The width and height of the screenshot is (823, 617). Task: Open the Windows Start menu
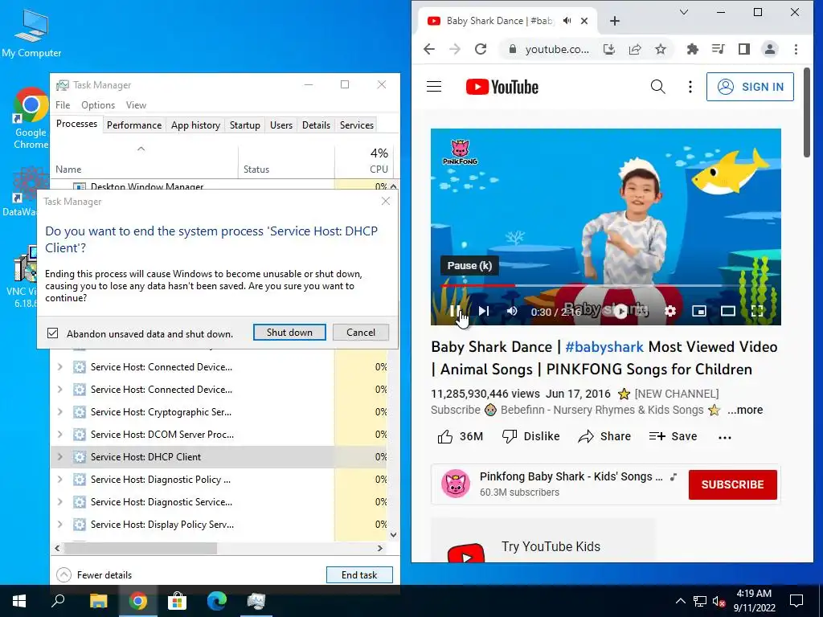pos(19,601)
